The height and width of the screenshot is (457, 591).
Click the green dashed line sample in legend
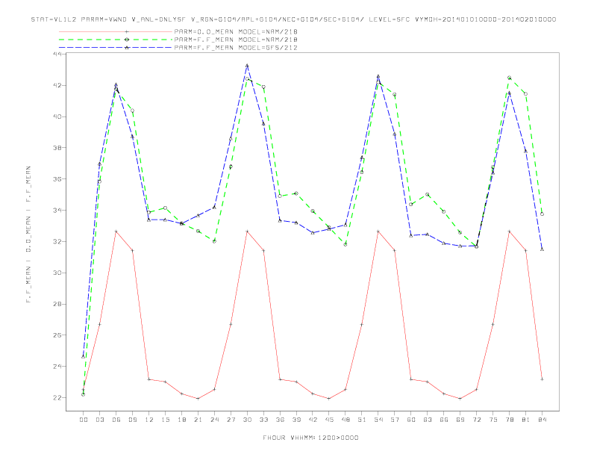point(116,40)
